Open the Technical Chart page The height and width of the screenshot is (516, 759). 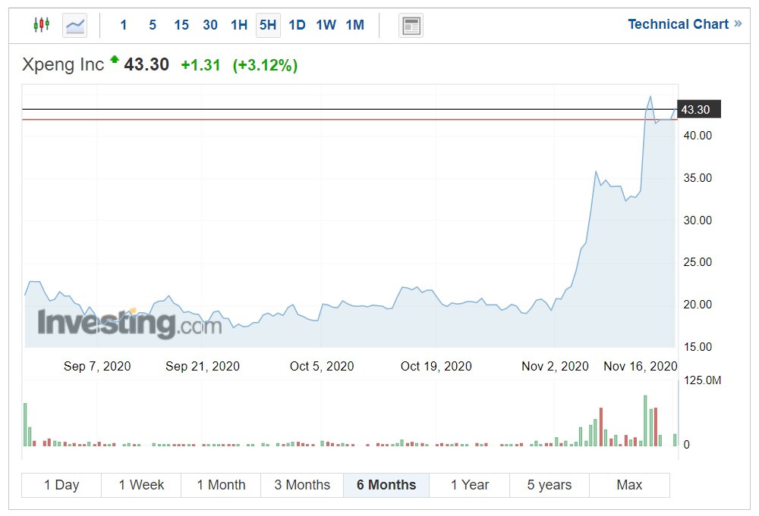tap(679, 23)
